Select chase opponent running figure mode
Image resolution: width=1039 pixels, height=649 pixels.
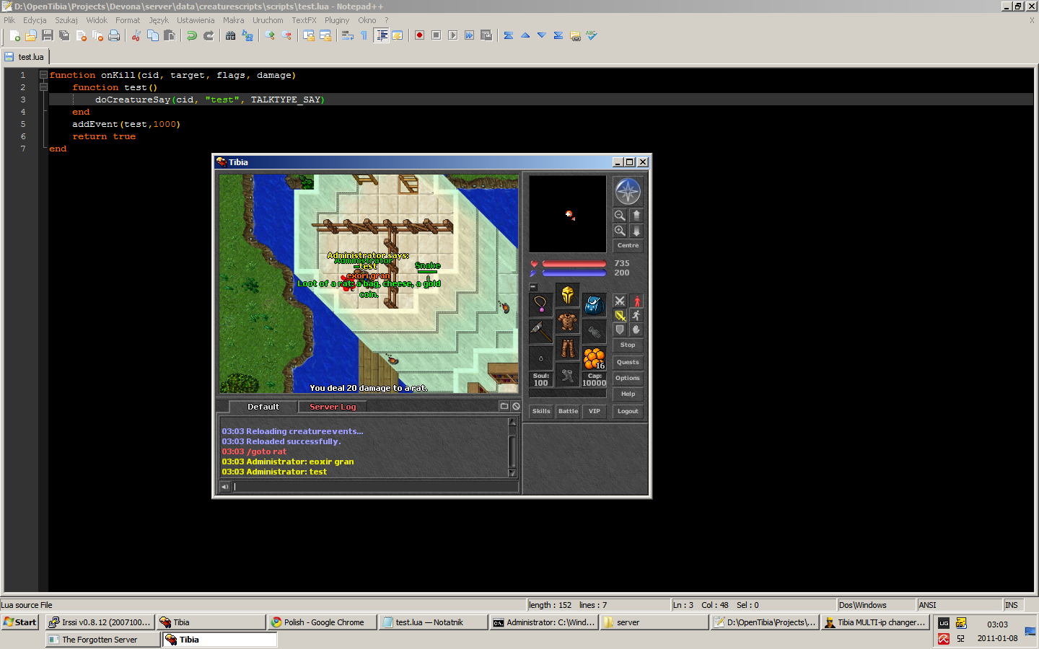tap(636, 315)
